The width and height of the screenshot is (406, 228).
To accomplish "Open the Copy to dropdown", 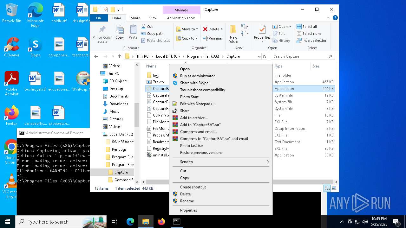I will (x=187, y=38).
